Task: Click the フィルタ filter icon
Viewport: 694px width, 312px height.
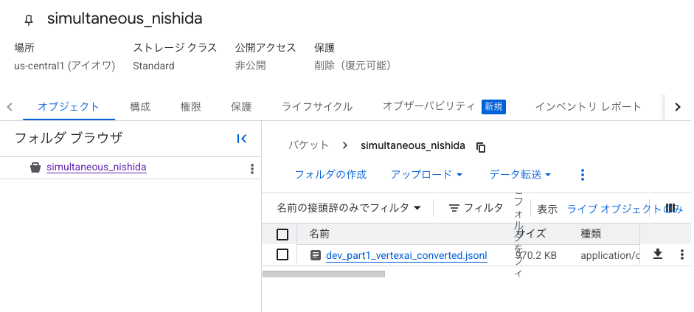Action: pos(454,208)
